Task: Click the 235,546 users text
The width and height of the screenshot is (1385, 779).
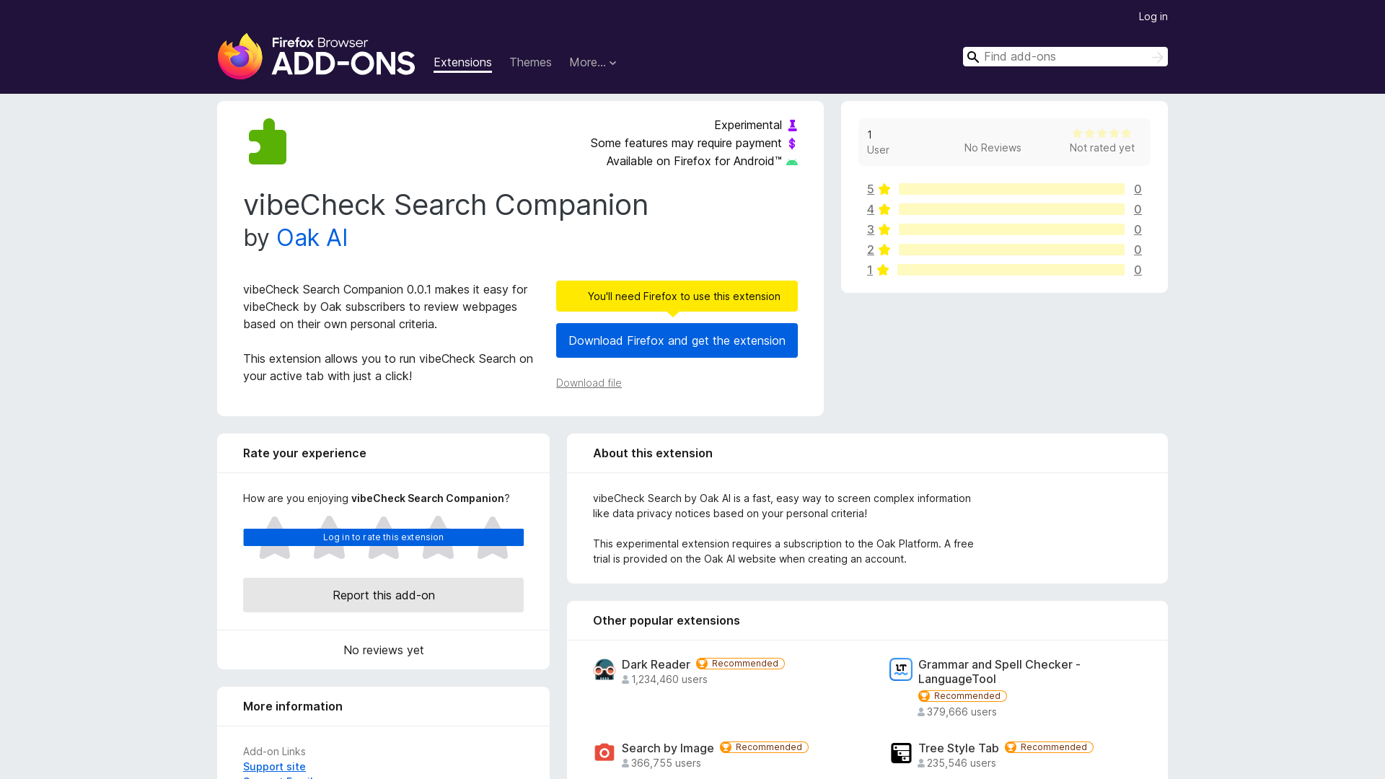Action: [x=962, y=763]
